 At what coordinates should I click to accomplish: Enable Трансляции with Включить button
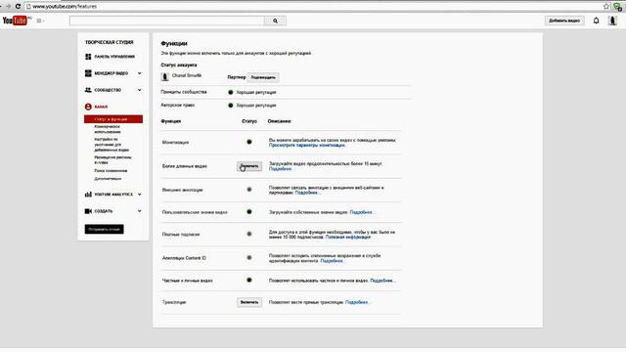pos(249,302)
